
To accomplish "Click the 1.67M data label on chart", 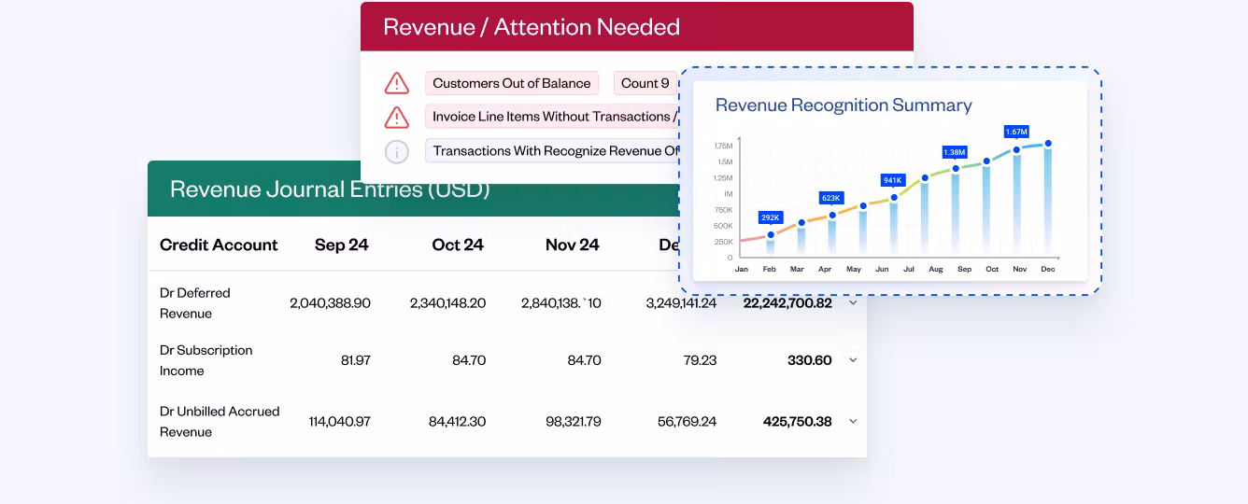I will click(1016, 132).
